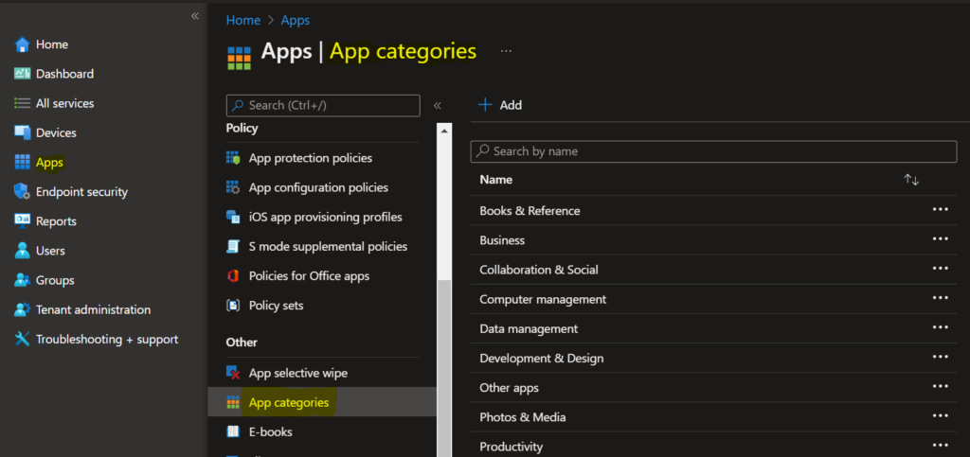
Task: Open the ellipsis menu for Business
Action: tap(941, 239)
